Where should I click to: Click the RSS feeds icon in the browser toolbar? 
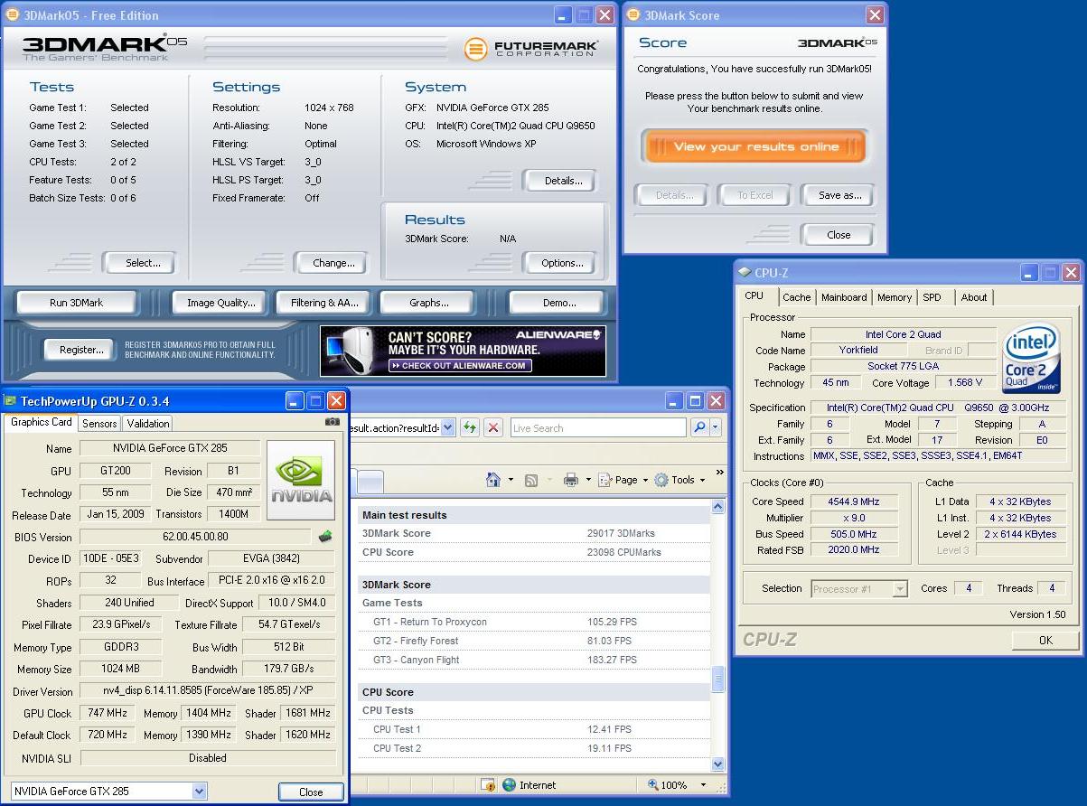531,481
